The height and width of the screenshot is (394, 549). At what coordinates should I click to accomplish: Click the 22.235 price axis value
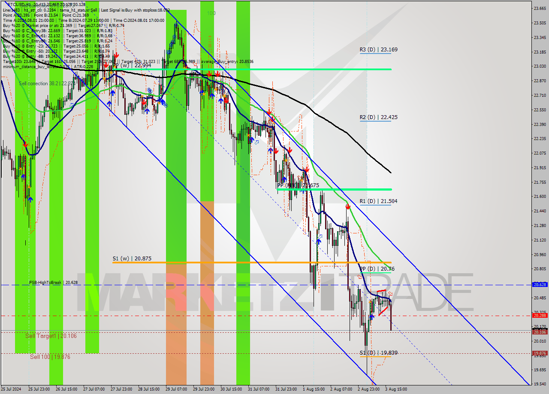click(x=540, y=138)
